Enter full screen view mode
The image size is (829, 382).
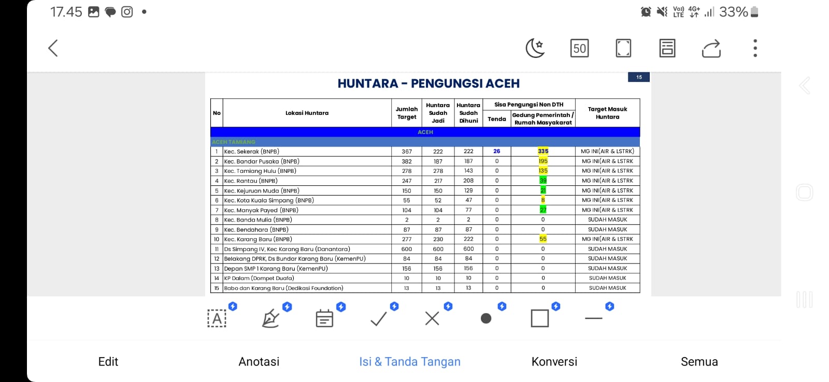pyautogui.click(x=623, y=48)
